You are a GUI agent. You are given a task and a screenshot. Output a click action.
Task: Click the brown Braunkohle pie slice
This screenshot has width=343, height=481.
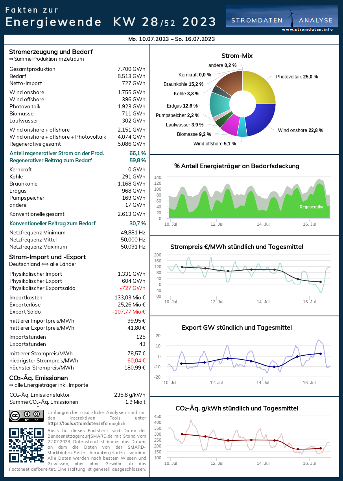(x=228, y=82)
